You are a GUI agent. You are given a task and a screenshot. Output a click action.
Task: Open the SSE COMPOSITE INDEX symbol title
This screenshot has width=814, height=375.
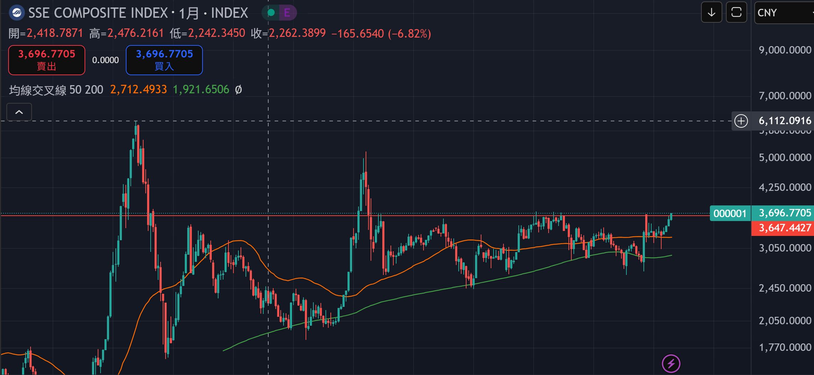coord(98,13)
